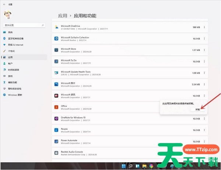
Task: Open the Network & Internet sidebar item
Action: pyautogui.click(x=24, y=45)
